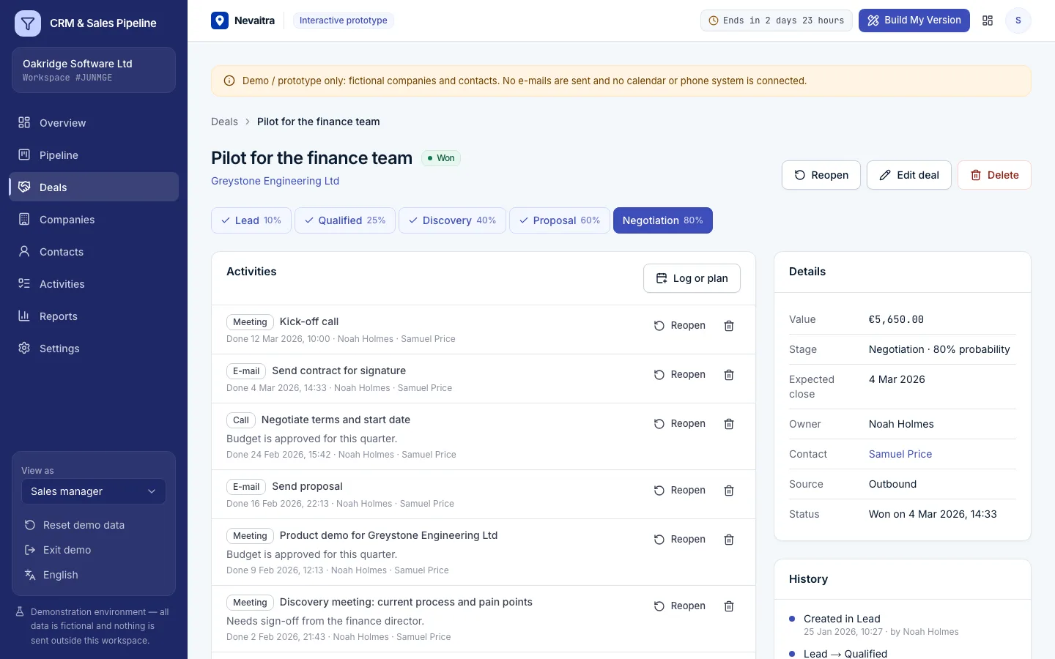Go to the Pipeline section

click(94, 155)
